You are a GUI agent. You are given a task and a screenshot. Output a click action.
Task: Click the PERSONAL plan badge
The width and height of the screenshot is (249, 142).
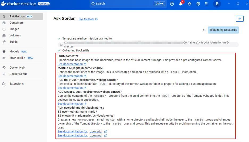(44, 4)
